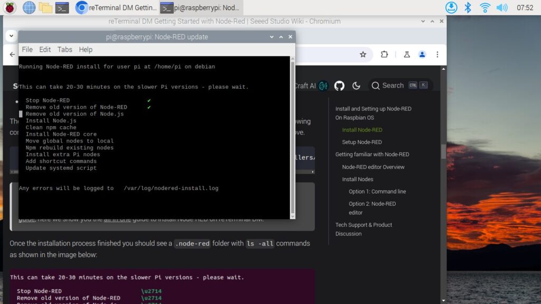The height and width of the screenshot is (304, 541).
Task: Launch the web browser globe icon
Action: (x=29, y=7)
